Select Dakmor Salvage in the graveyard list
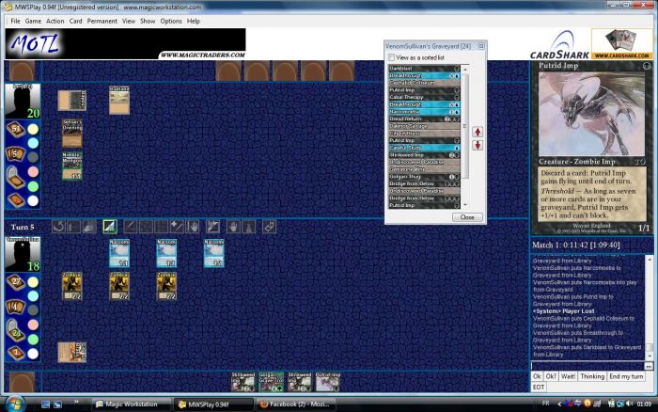 tap(424, 126)
